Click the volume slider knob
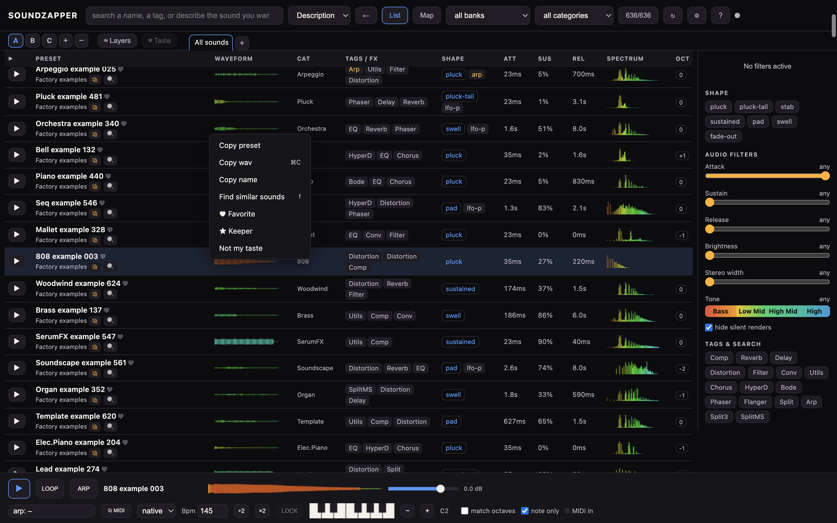The height and width of the screenshot is (523, 837). point(440,489)
